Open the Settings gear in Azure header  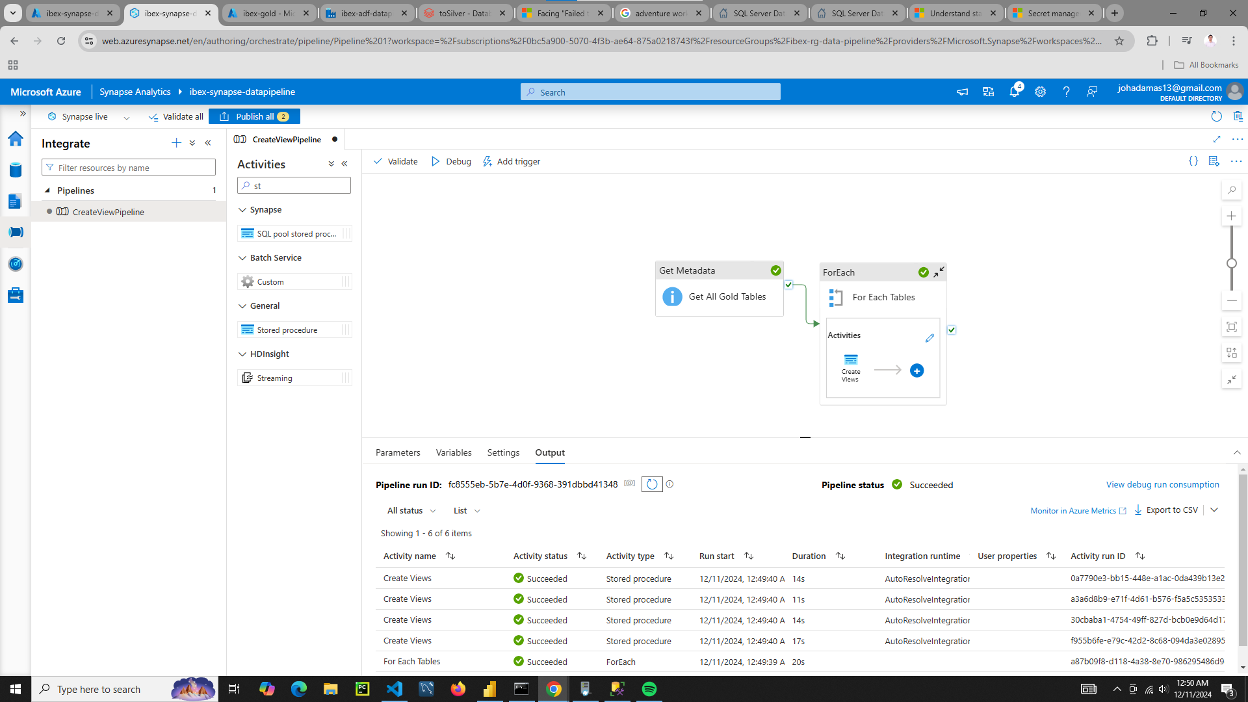(1040, 92)
